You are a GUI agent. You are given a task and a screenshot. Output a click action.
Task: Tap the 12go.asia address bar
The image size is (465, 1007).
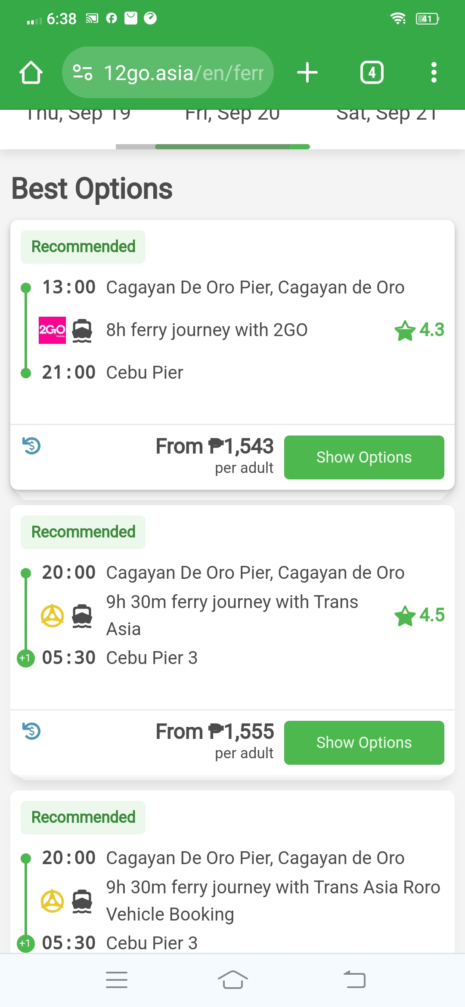click(x=183, y=72)
